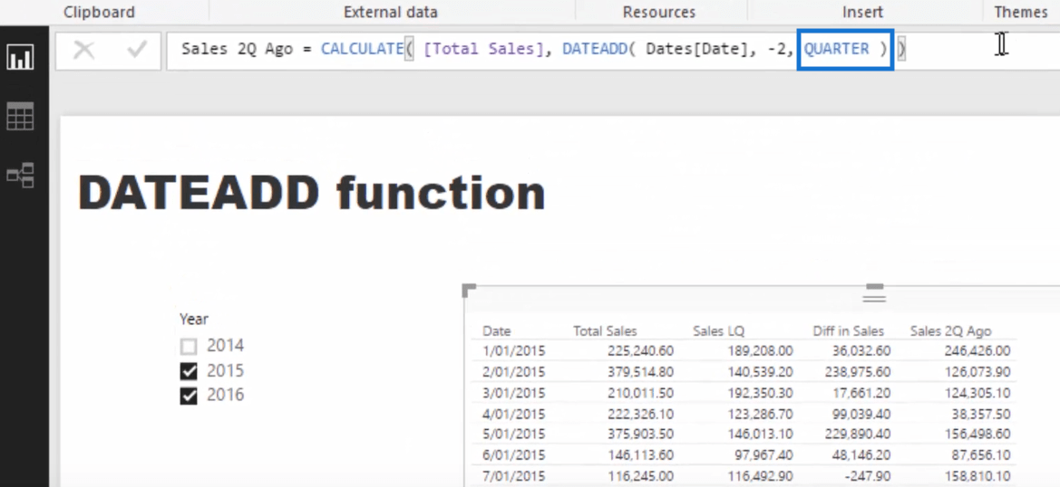The width and height of the screenshot is (1060, 487).
Task: Sort by the Total Sales column header
Action: [x=605, y=331]
